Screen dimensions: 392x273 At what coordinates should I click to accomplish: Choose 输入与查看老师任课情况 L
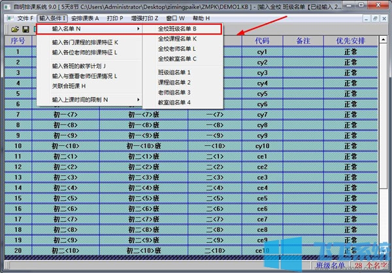click(x=90, y=76)
